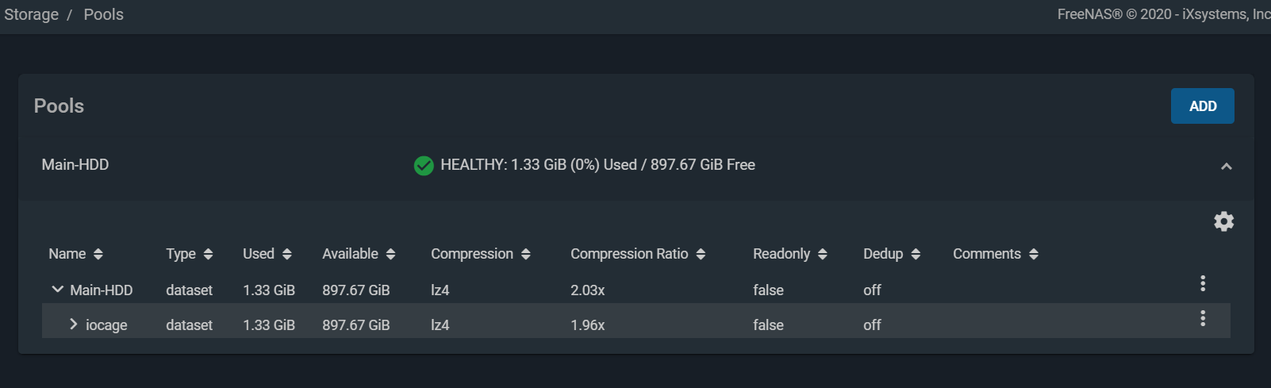The image size is (1271, 388).
Task: Collapse the Main-HDD pool panel chevron
Action: click(x=1226, y=166)
